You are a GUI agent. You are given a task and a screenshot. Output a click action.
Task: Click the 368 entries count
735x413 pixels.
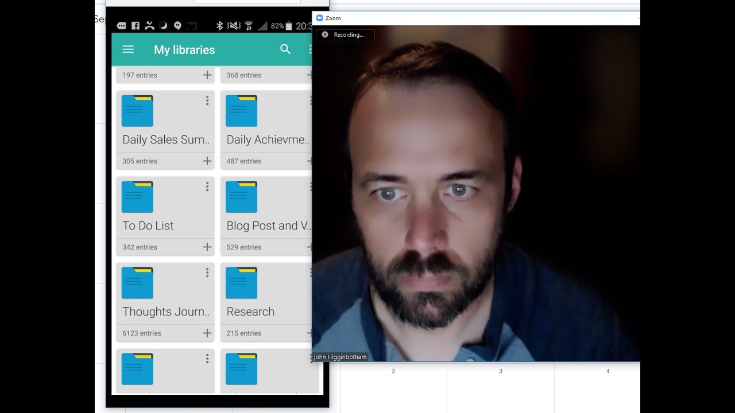pyautogui.click(x=243, y=75)
